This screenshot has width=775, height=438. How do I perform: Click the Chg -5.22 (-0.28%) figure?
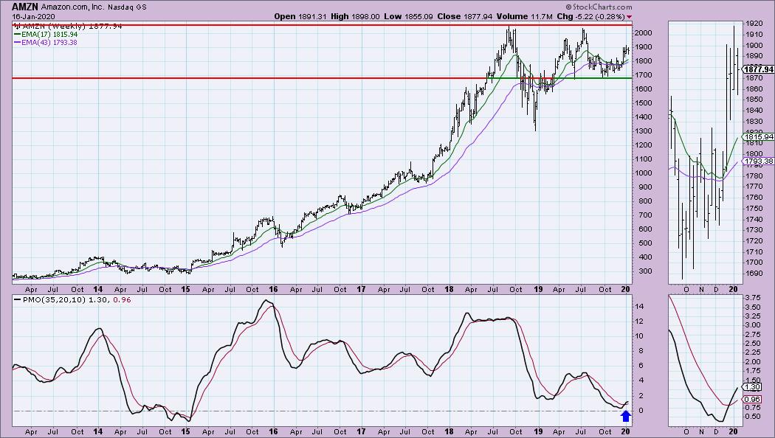[x=590, y=16]
